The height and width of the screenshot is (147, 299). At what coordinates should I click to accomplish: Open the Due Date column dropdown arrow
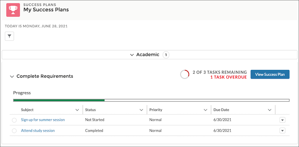tap(269, 110)
